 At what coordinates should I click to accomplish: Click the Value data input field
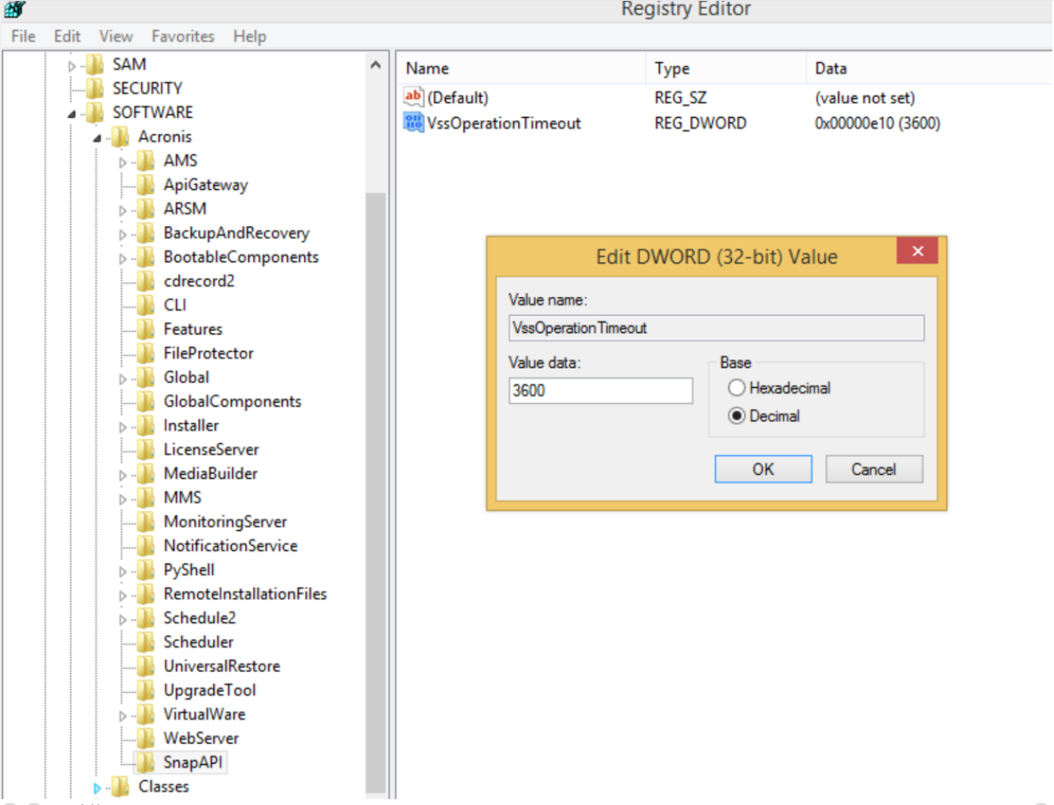point(600,391)
